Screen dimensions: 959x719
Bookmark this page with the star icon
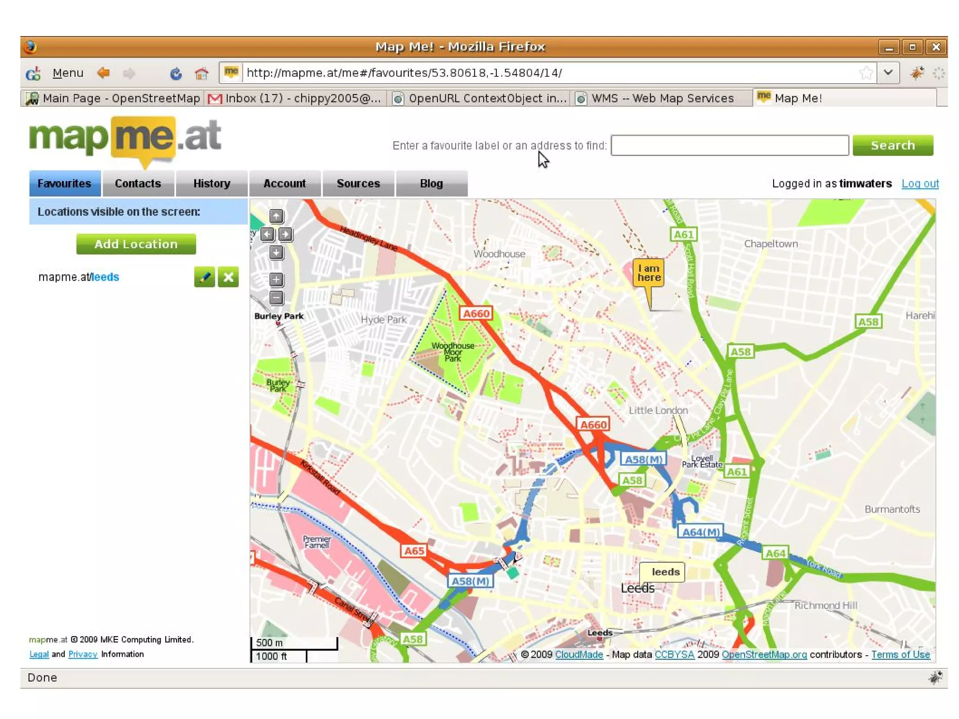[x=866, y=73]
